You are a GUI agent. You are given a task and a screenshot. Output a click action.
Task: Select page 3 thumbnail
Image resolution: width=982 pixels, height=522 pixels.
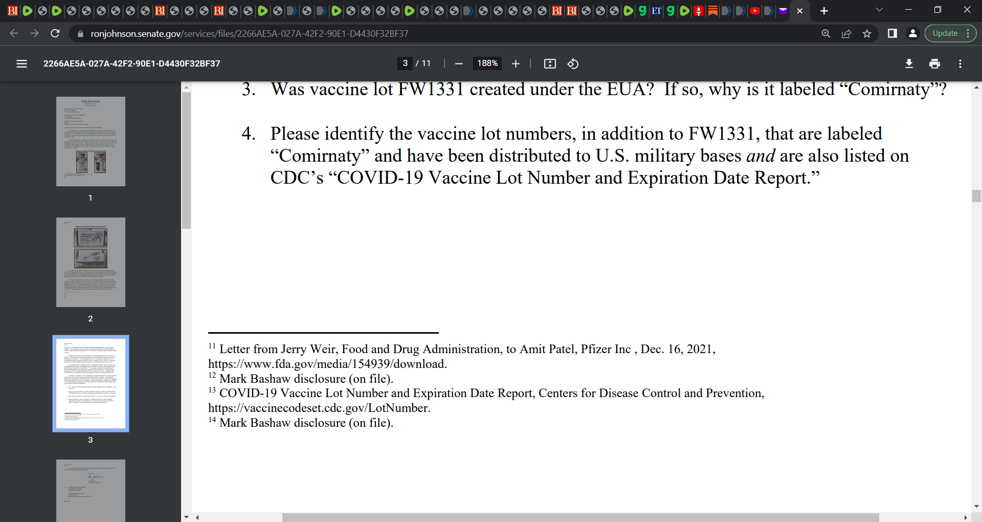(91, 383)
